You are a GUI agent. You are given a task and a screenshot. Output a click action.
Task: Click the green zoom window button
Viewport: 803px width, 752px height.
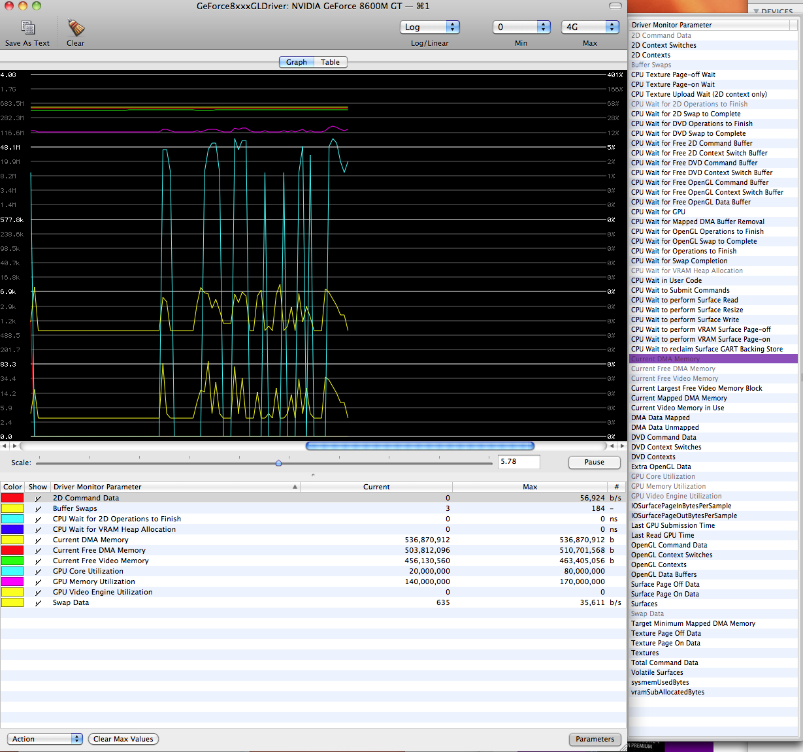click(x=37, y=6)
